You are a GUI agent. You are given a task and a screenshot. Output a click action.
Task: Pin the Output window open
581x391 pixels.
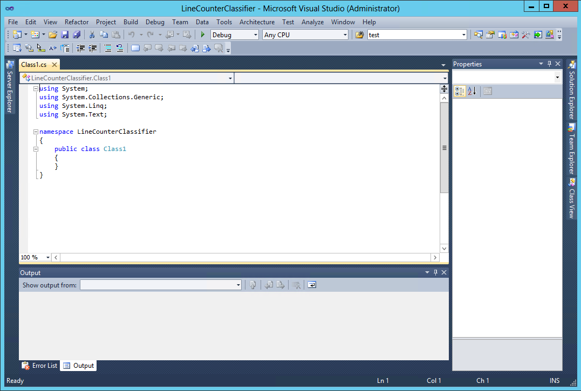[x=435, y=272]
